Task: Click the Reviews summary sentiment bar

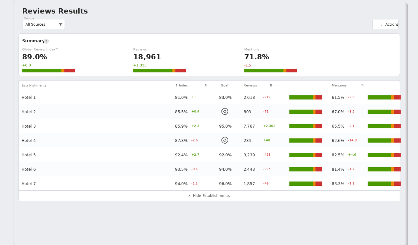Action: pyautogui.click(x=159, y=71)
